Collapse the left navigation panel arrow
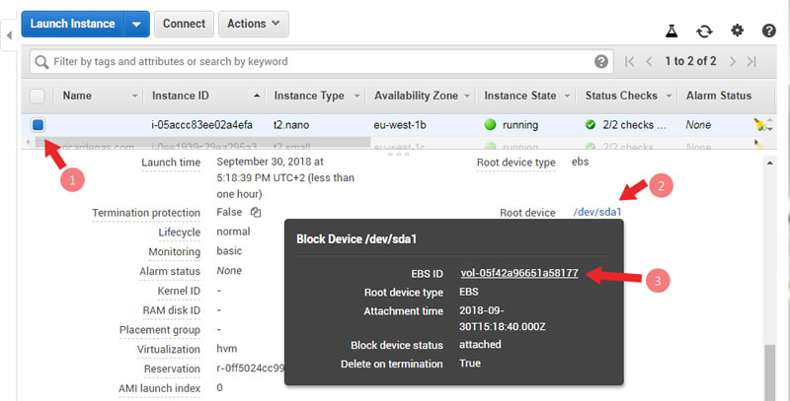790x401 pixels. (9, 35)
